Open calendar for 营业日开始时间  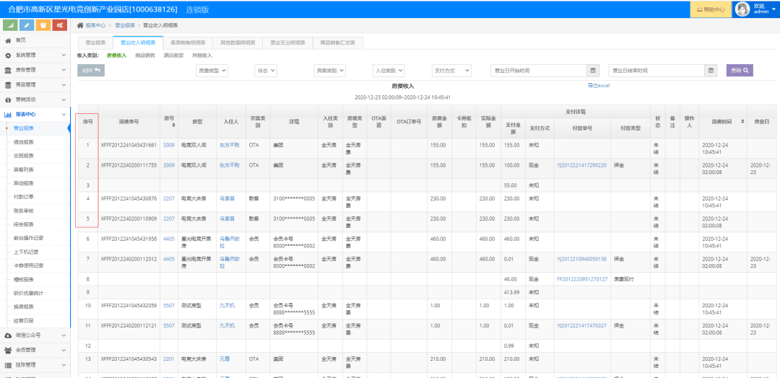click(x=592, y=71)
